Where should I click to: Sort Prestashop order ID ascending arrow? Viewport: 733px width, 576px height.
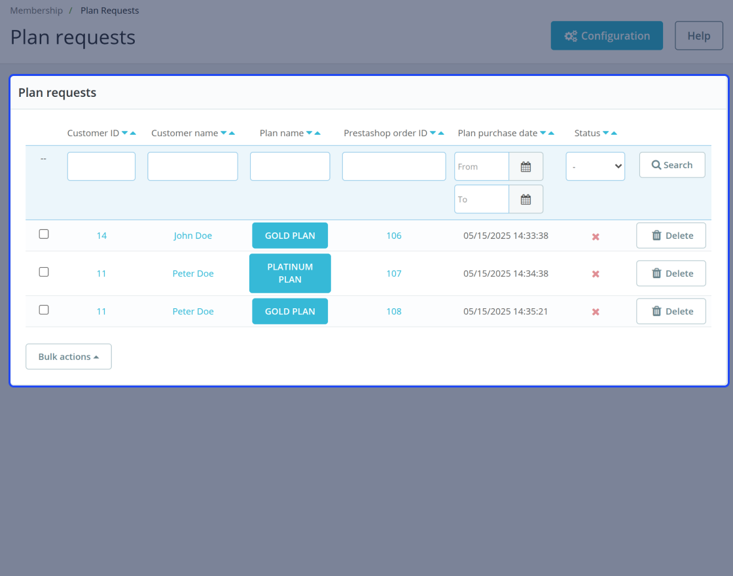[x=441, y=134]
